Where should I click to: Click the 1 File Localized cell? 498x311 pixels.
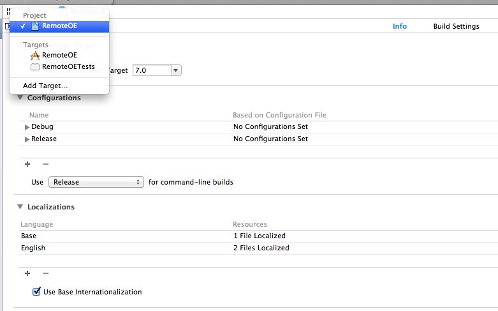tap(260, 236)
